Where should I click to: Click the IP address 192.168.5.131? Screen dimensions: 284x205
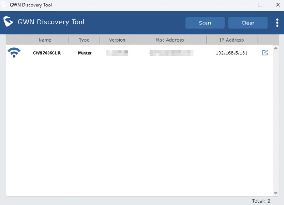[231, 53]
